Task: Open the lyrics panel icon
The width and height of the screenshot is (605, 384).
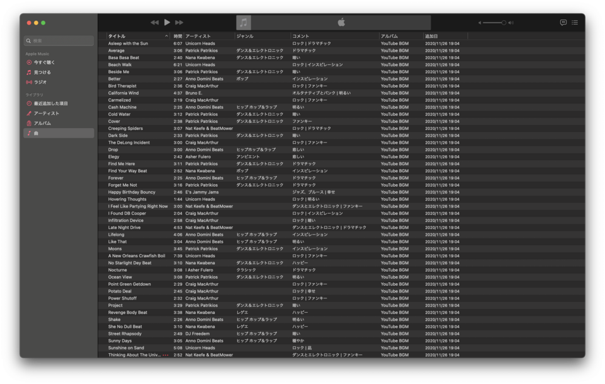Action: 563,23
